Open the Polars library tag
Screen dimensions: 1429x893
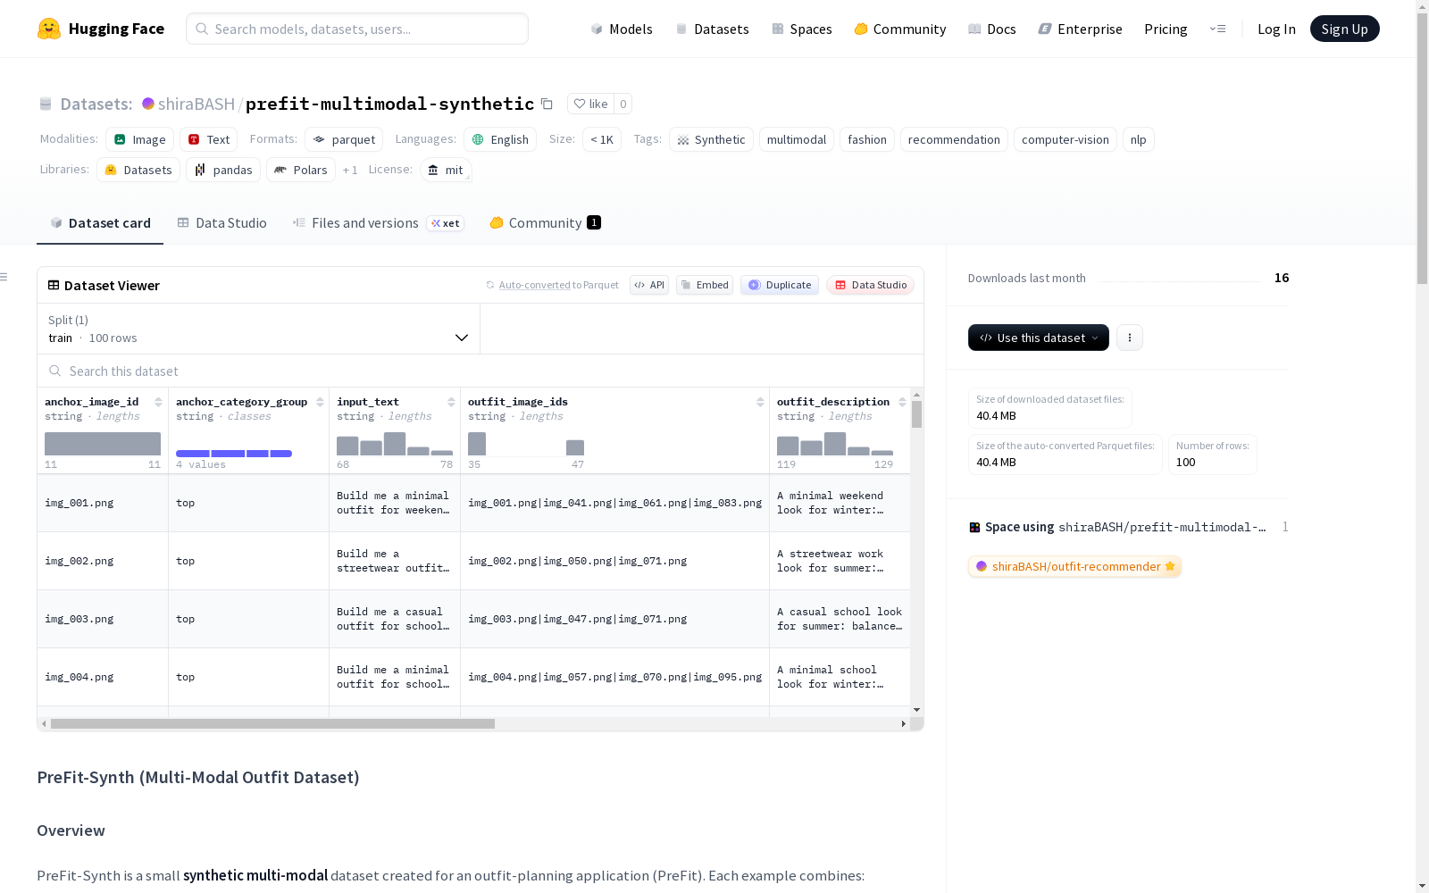point(301,170)
